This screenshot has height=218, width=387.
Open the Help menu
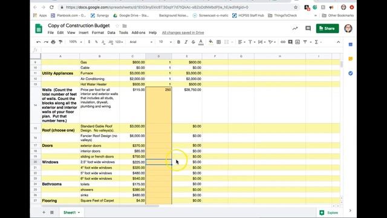[153, 33]
